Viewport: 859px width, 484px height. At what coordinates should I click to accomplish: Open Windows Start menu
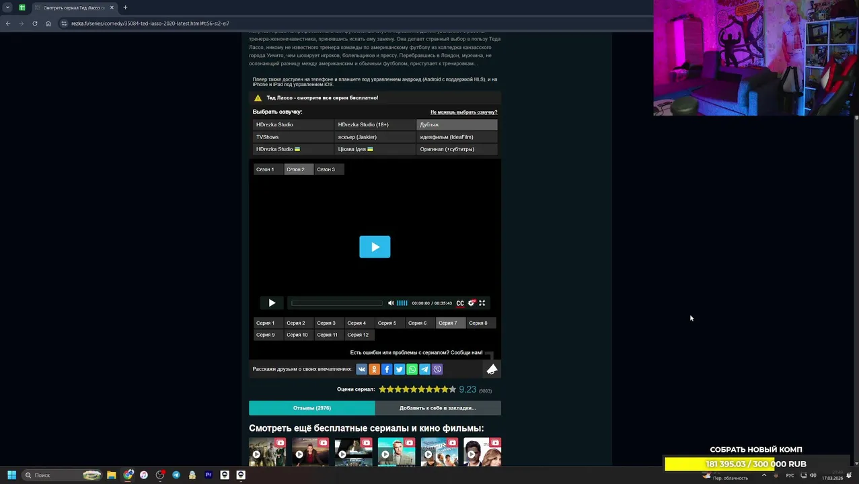[x=11, y=475]
